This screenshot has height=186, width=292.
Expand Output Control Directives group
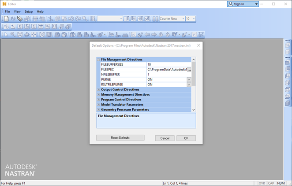coord(98,89)
